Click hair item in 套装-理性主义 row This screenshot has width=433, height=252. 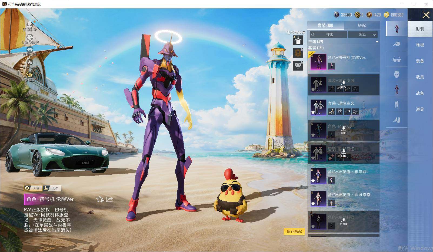331,111
